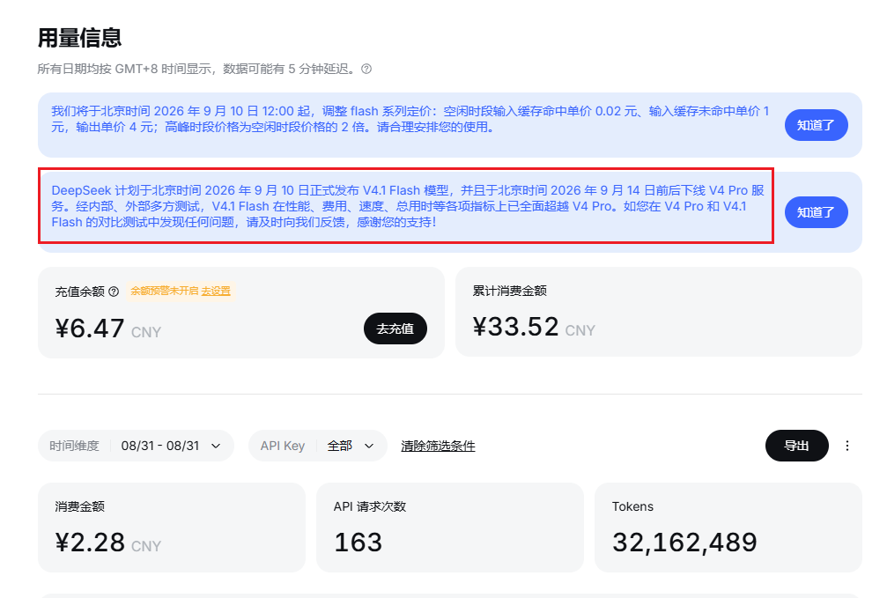Click the 32,162,489 Tokens value
This screenshot has width=887, height=598.
pyautogui.click(x=684, y=543)
